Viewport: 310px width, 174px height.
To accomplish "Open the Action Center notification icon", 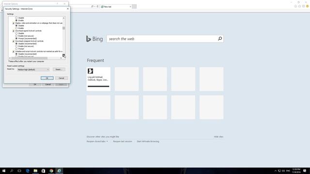I will tap(305, 171).
